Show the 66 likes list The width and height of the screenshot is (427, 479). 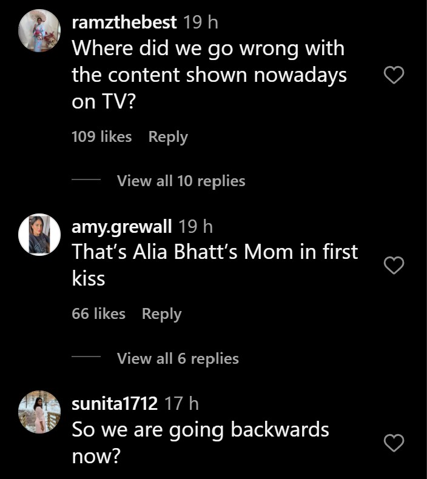pos(98,314)
